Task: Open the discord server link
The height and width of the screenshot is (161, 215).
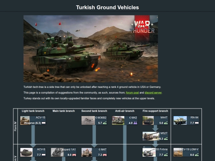Action: (153, 93)
